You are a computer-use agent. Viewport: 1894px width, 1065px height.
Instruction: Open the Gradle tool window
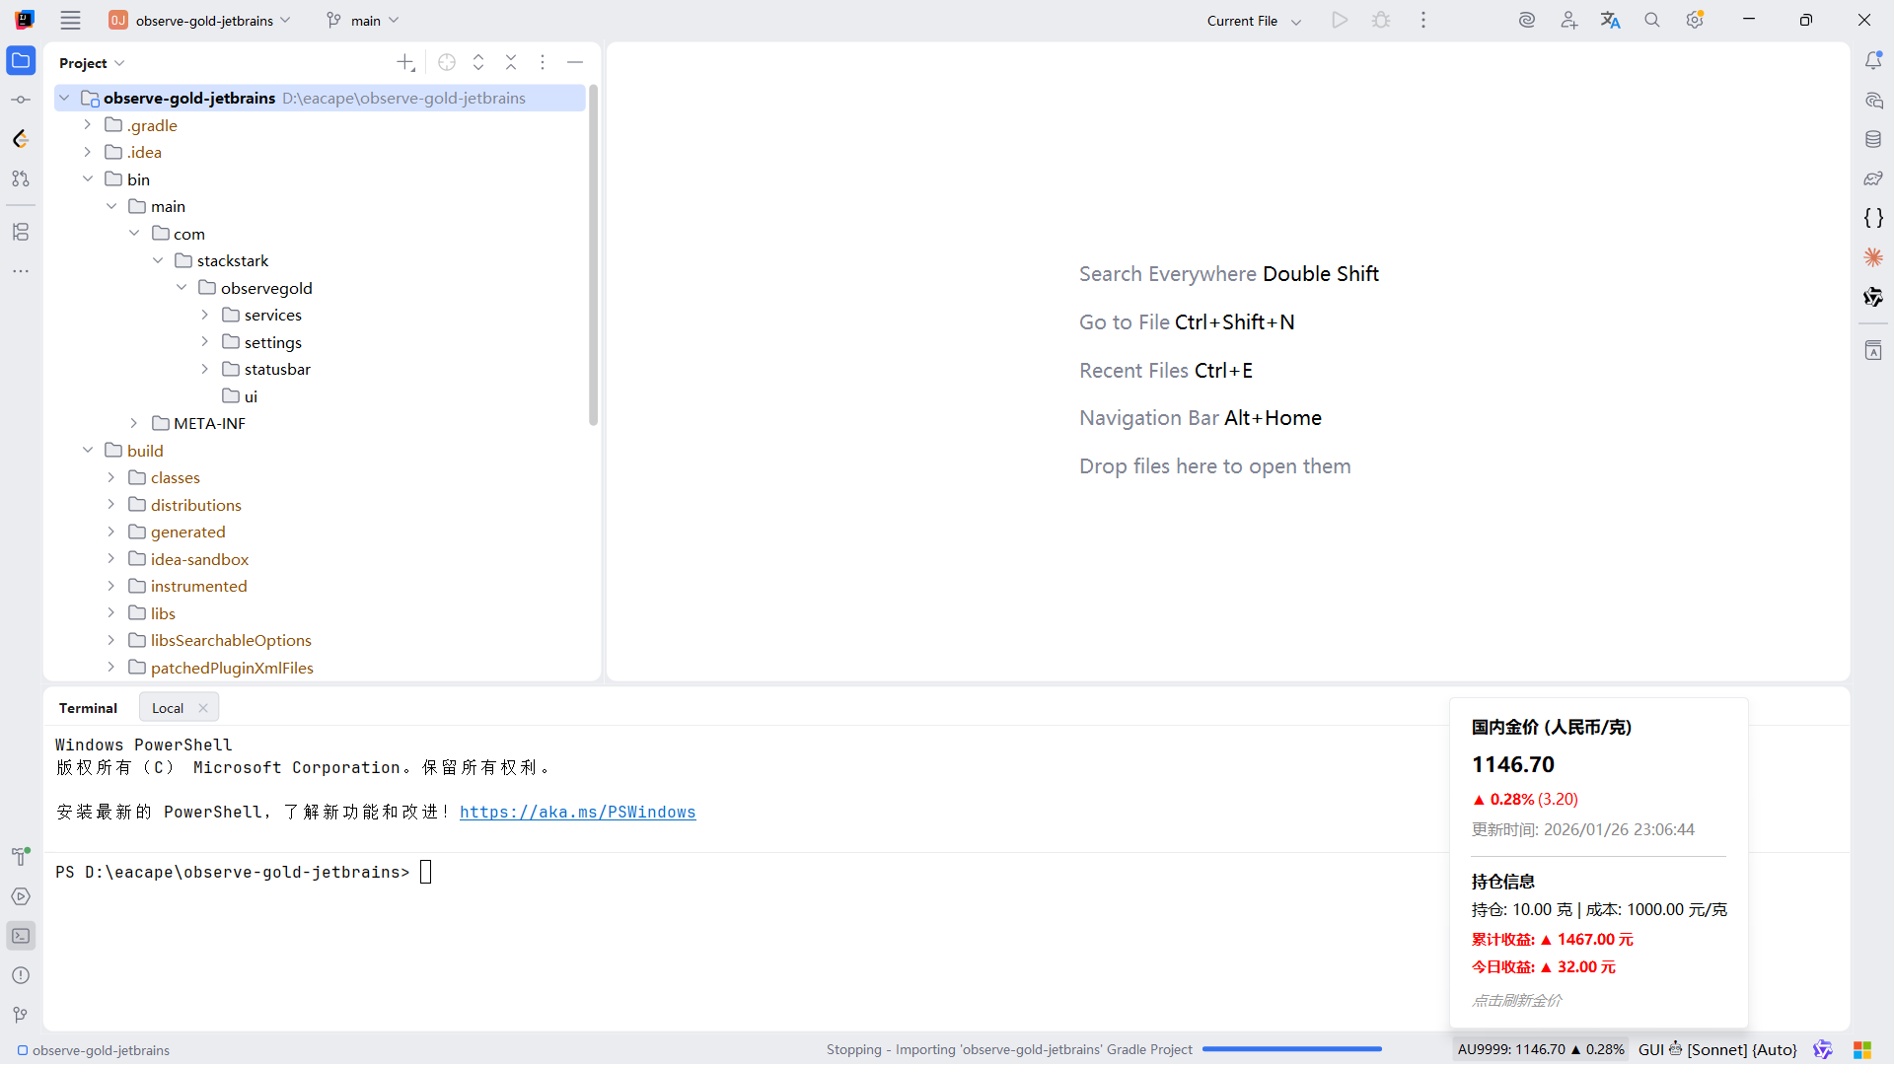point(1873,178)
